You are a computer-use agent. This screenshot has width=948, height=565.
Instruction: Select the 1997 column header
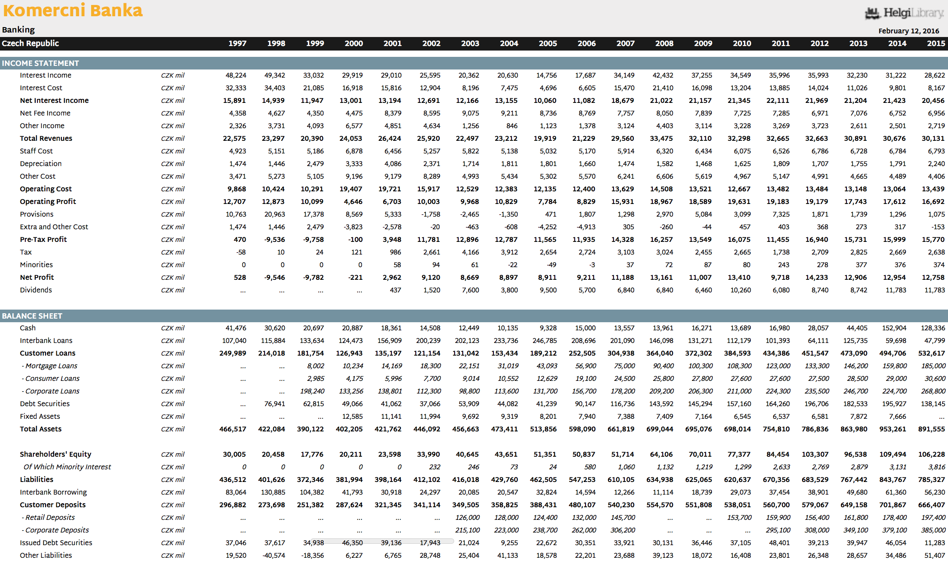[x=237, y=43]
